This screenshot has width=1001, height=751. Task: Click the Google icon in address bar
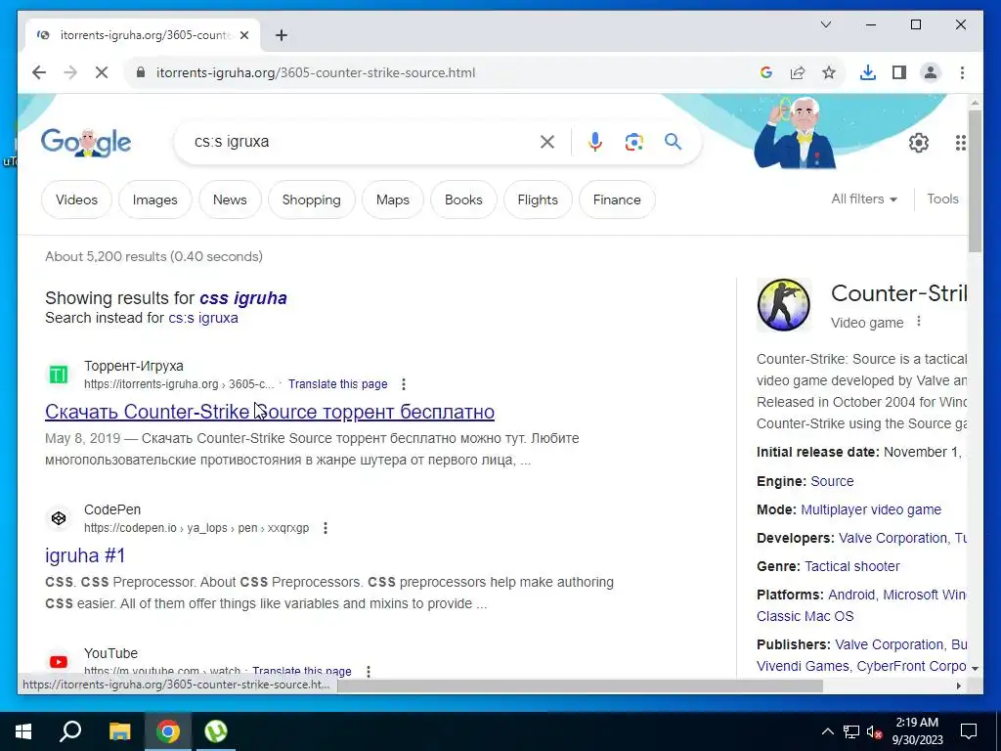tap(766, 72)
